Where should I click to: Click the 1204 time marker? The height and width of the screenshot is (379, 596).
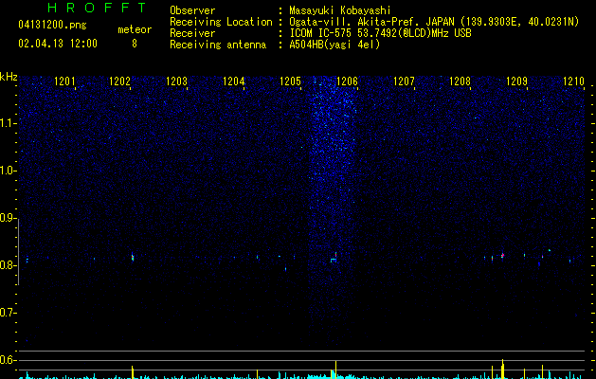(x=233, y=81)
